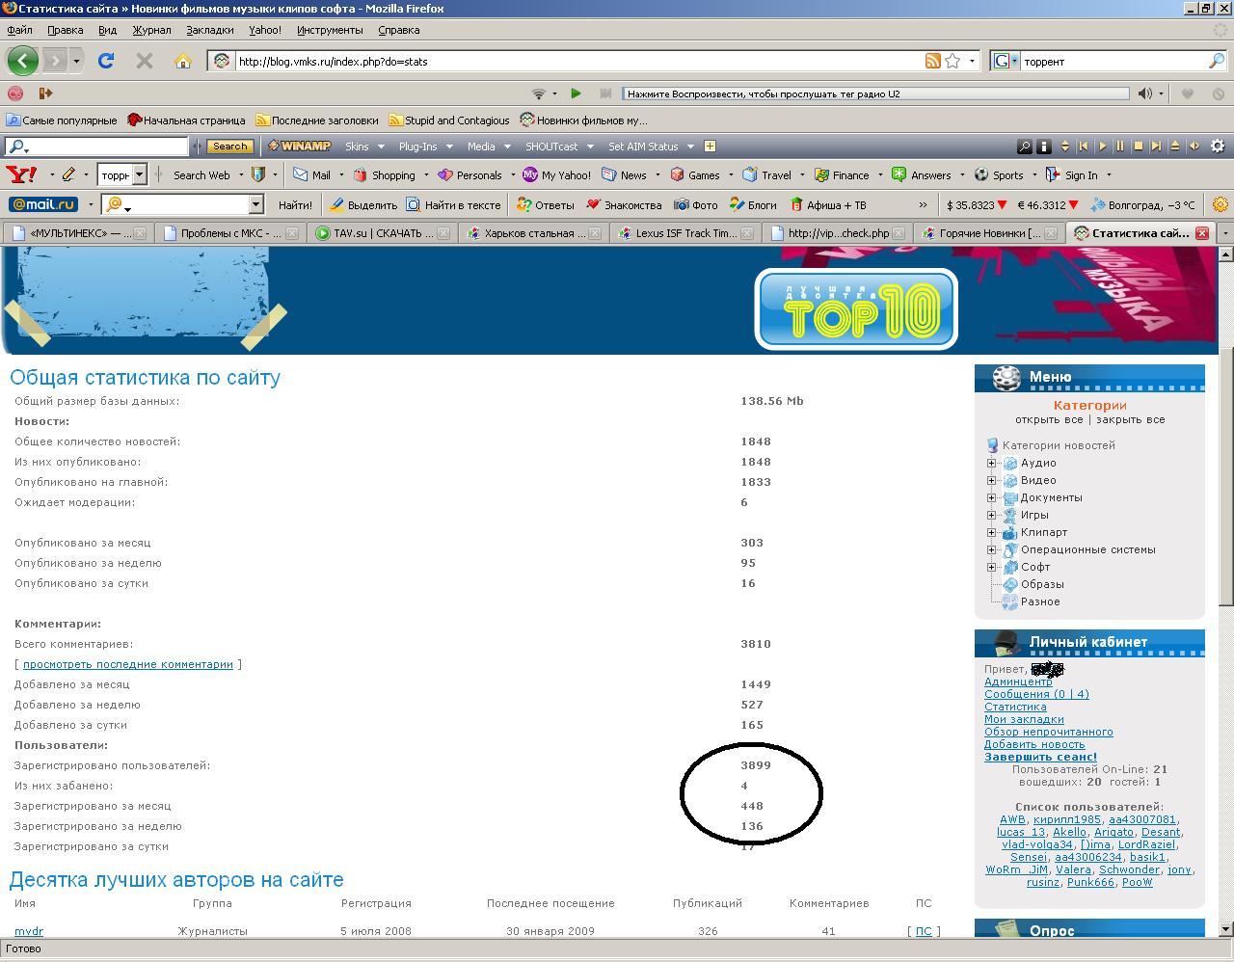Open the list all tabs dropdown

point(1225,233)
